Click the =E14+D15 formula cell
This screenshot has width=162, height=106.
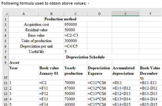[x=126, y=104]
